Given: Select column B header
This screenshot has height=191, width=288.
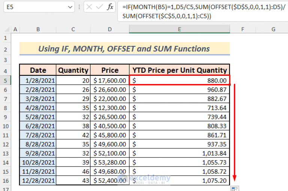Looking at the screenshot, I should tap(38, 29).
